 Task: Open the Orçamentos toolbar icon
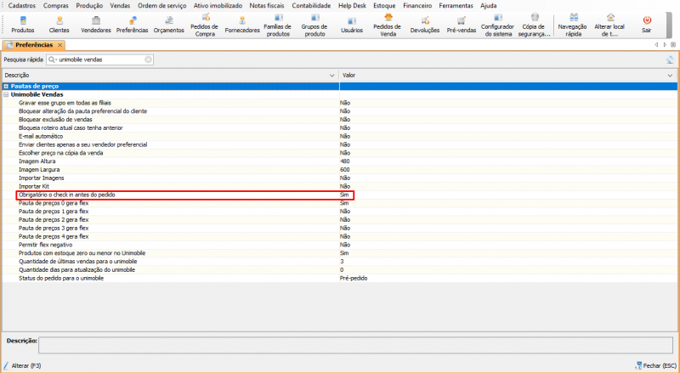(168, 25)
